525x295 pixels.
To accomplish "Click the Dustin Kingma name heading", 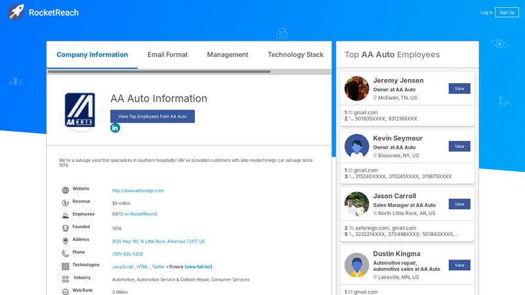I will click(x=396, y=254).
